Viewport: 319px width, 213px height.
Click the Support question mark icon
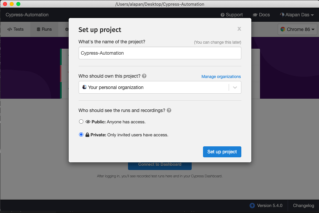(x=223, y=15)
